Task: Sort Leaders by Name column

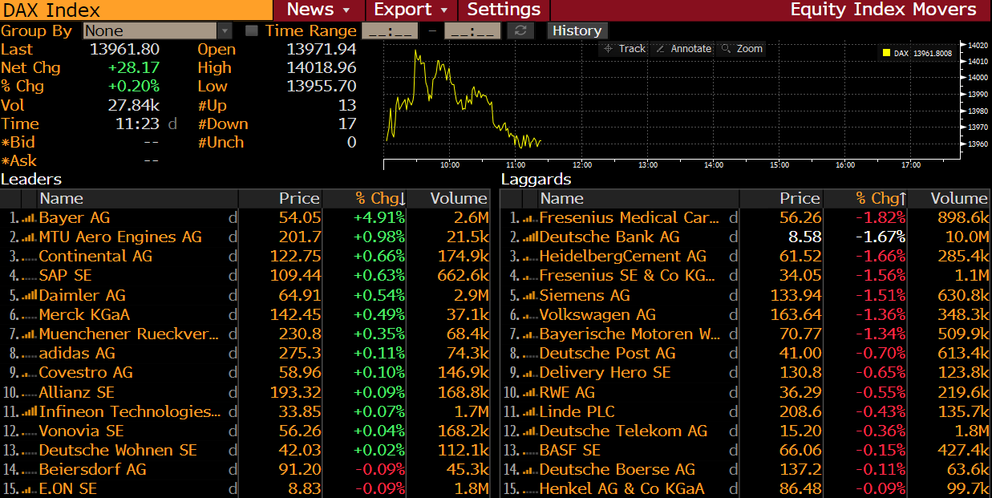Action: point(137,198)
